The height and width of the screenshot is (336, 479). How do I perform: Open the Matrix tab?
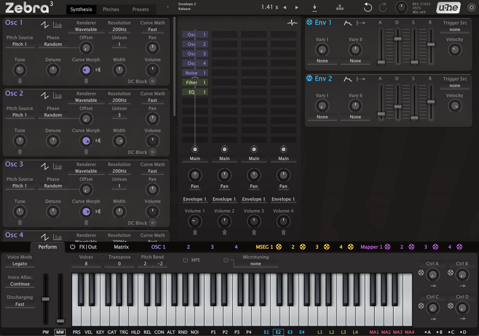click(121, 247)
